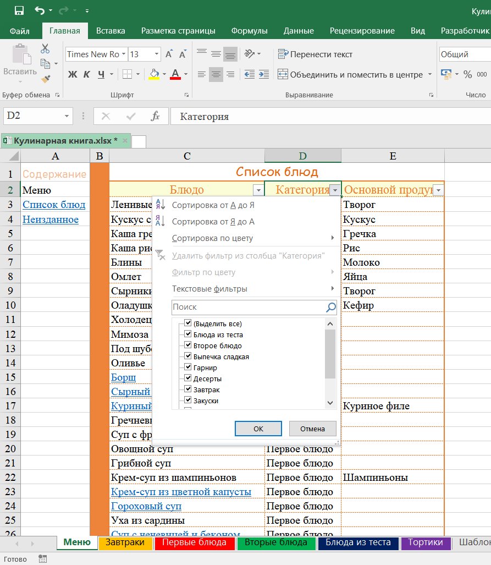Click the red font color swatch
The width and height of the screenshot is (491, 565).
pos(175,74)
